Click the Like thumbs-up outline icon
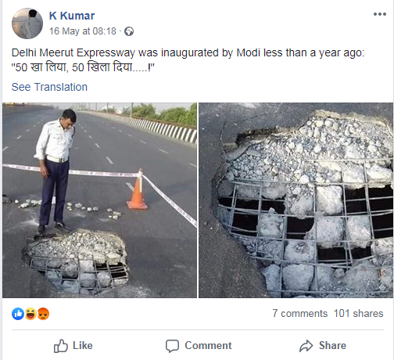 (61, 346)
